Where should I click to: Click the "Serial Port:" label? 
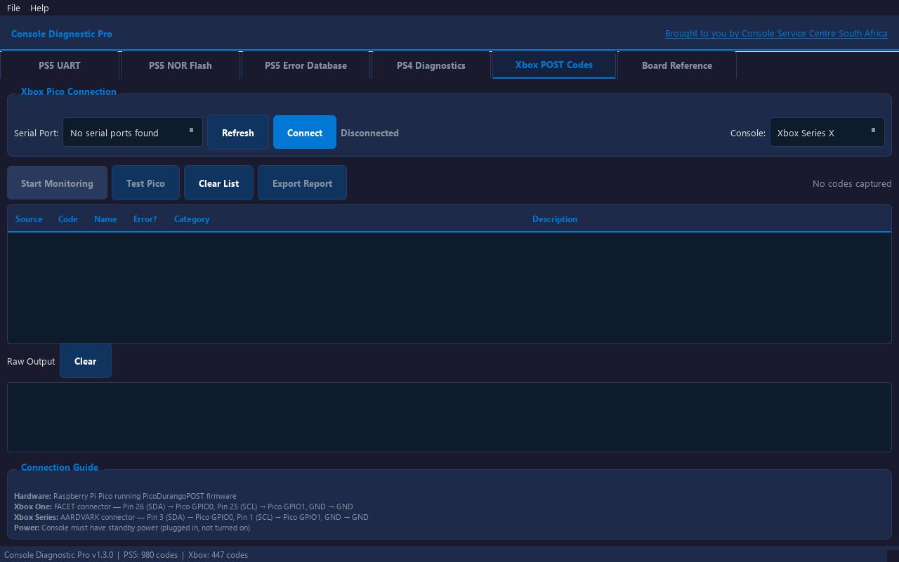point(36,133)
